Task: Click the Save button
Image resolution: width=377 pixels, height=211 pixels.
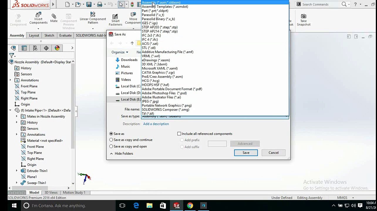Action: click(x=246, y=153)
